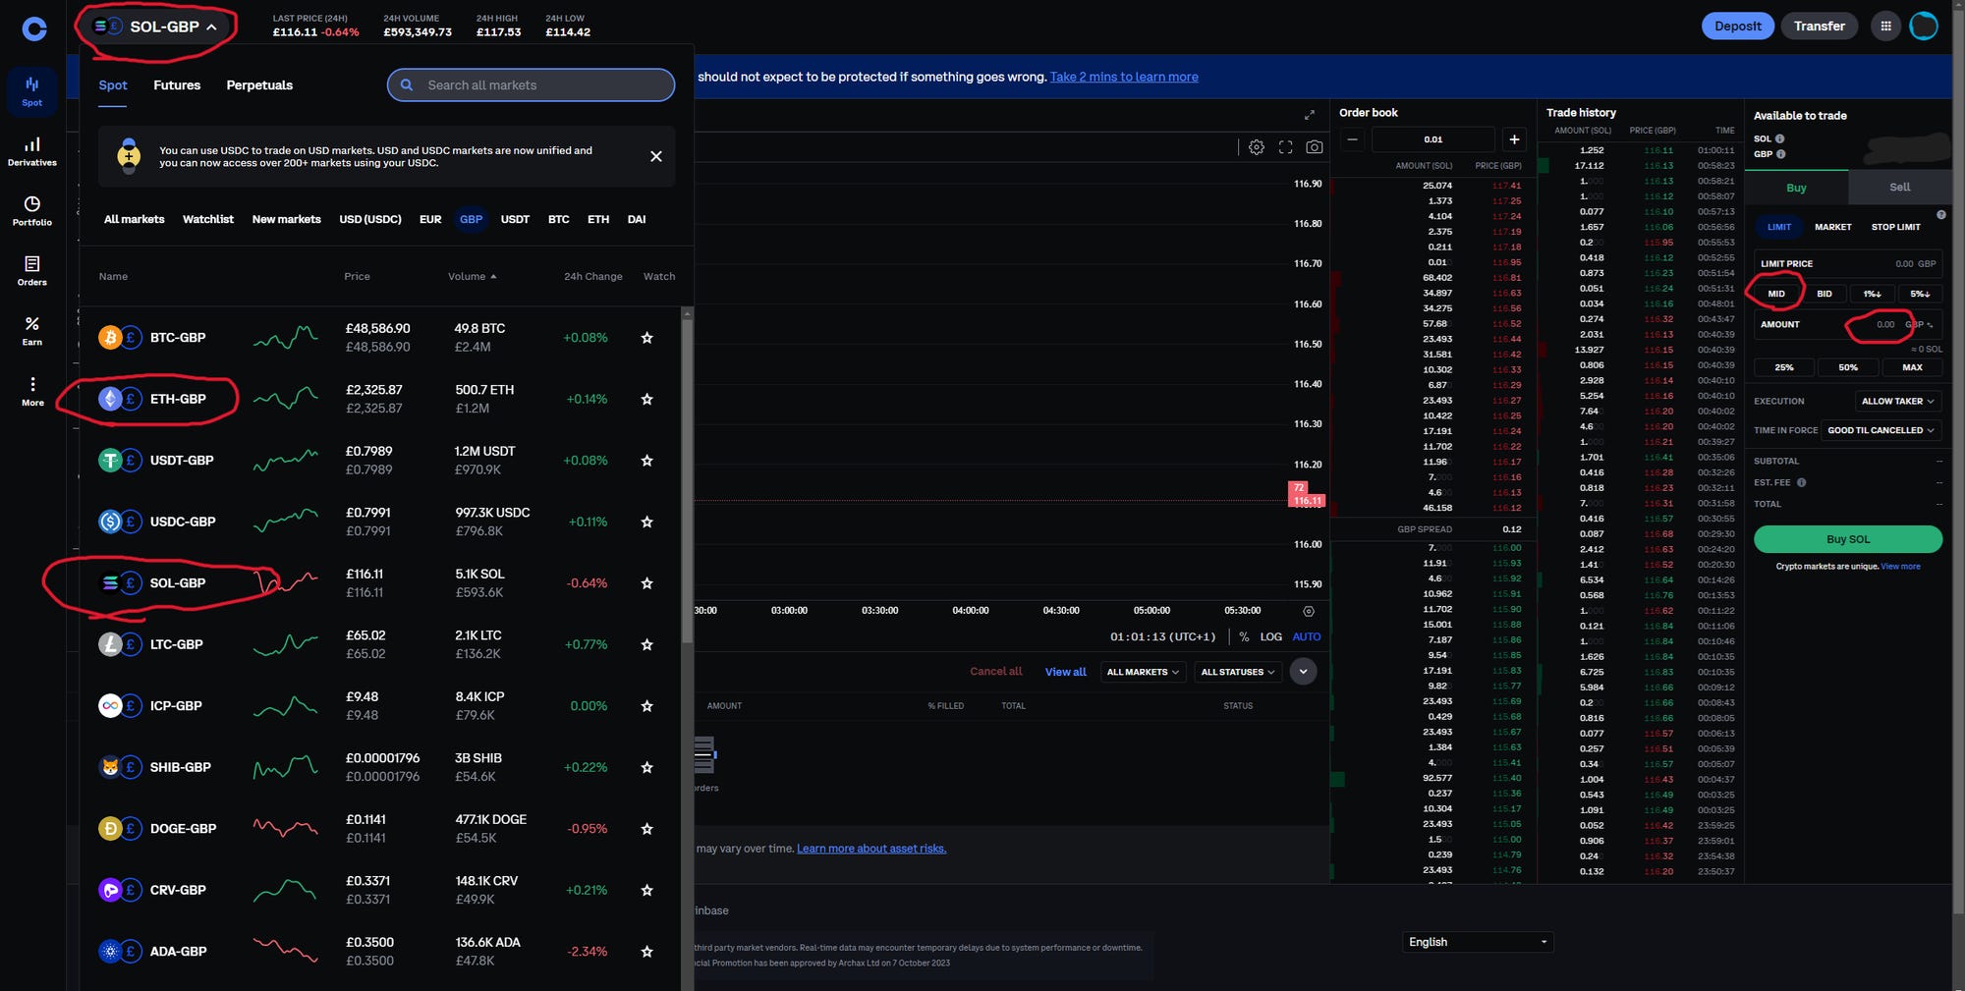Open GOOD TIL CANCELLED dropdown
Screen dimensions: 1965x991
1881,430
